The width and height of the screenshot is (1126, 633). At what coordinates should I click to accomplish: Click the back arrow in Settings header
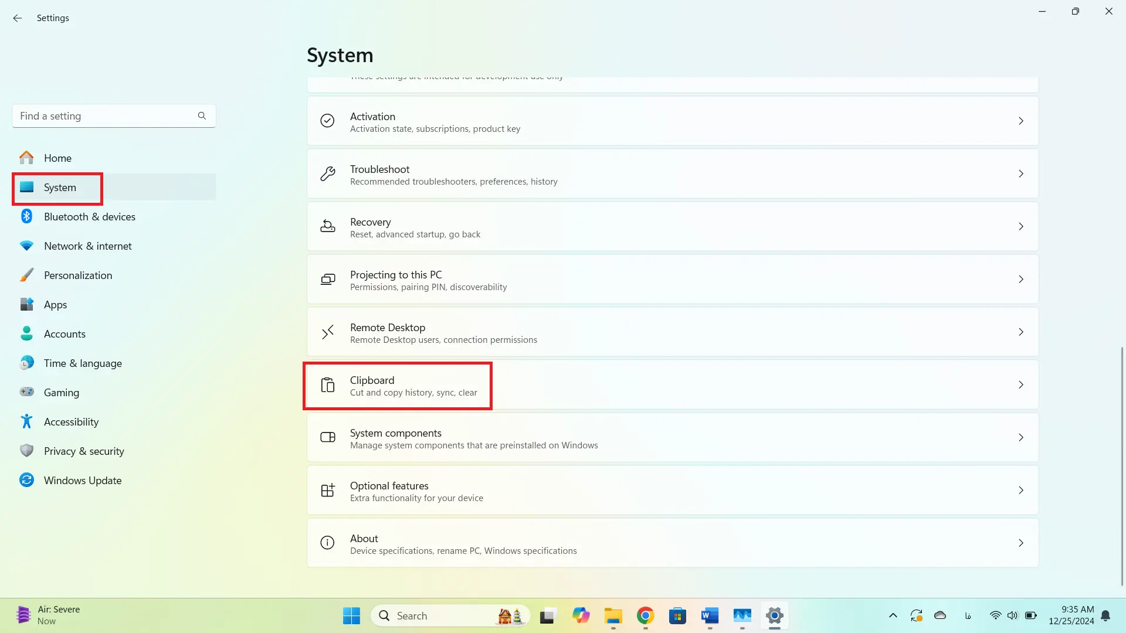point(18,18)
